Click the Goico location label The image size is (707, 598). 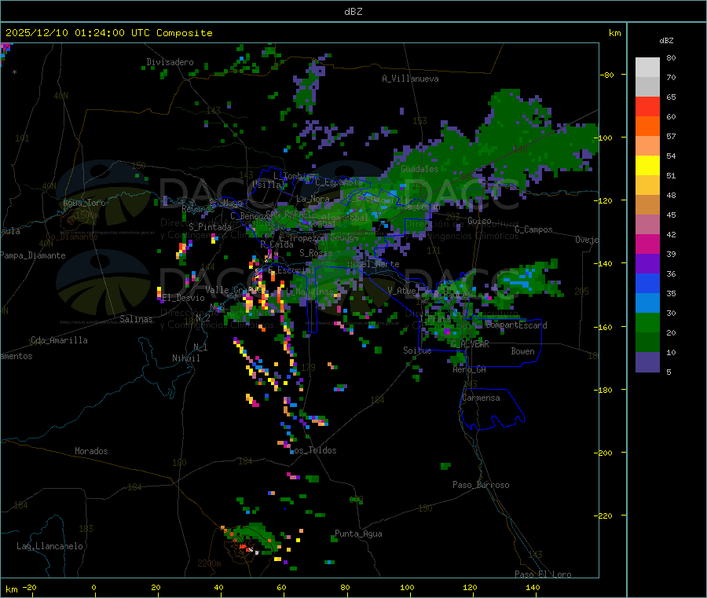pos(479,221)
